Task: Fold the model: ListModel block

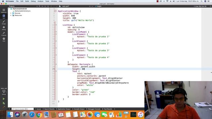Action: [x=56, y=32]
